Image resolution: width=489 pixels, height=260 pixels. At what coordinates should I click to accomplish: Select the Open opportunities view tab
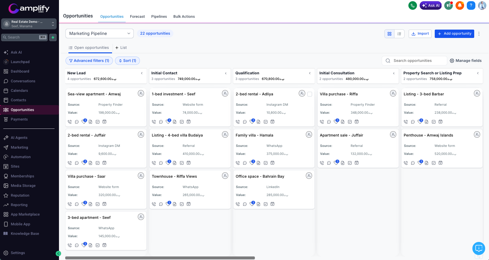(x=89, y=48)
